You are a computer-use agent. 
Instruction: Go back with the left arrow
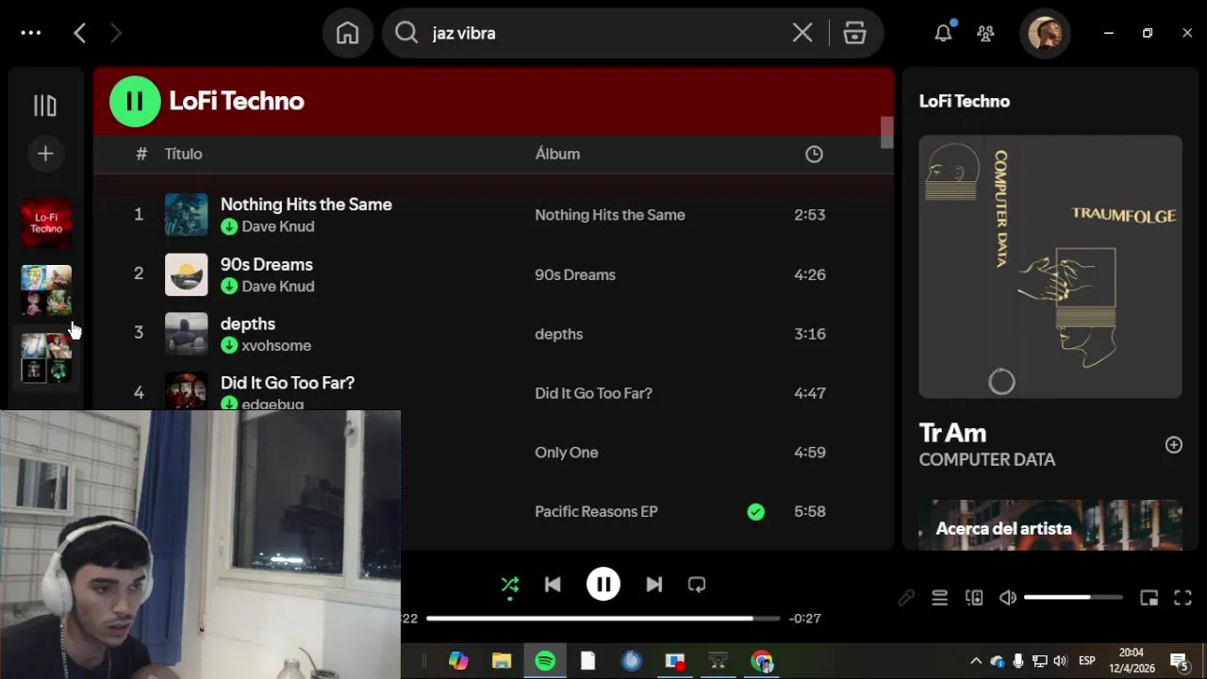pyautogui.click(x=80, y=34)
